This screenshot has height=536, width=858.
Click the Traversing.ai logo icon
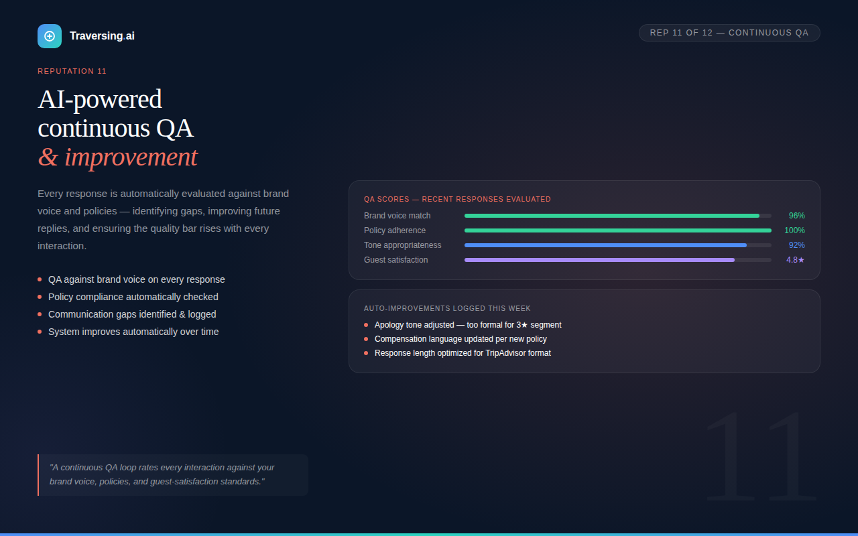[x=50, y=36]
